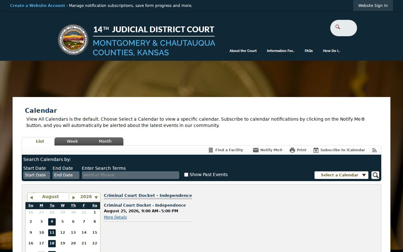The height and width of the screenshot is (252, 403).
Task: Open the How Do I menu
Action: pyautogui.click(x=332, y=51)
